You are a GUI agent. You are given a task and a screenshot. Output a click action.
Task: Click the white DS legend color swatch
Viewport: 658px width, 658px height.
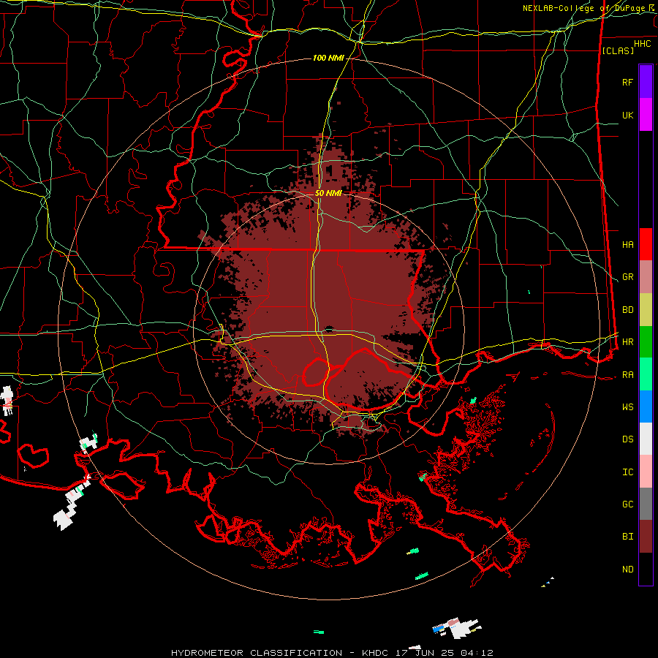click(x=646, y=439)
